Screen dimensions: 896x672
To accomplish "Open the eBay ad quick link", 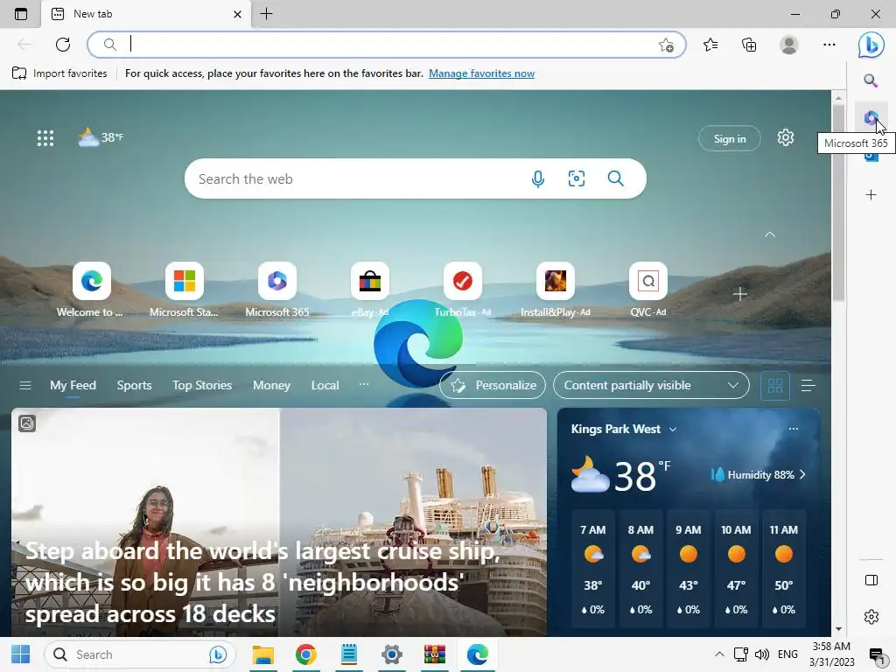I will click(370, 290).
